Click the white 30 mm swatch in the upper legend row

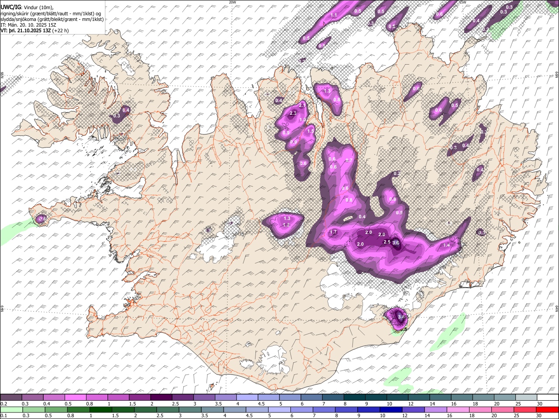pos(548,398)
